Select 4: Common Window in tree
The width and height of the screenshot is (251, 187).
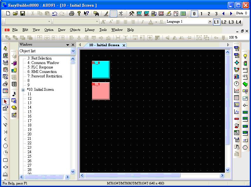coord(43,63)
